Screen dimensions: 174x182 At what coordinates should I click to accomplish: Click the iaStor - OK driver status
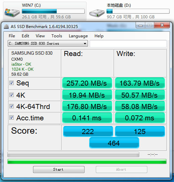pos(21,64)
